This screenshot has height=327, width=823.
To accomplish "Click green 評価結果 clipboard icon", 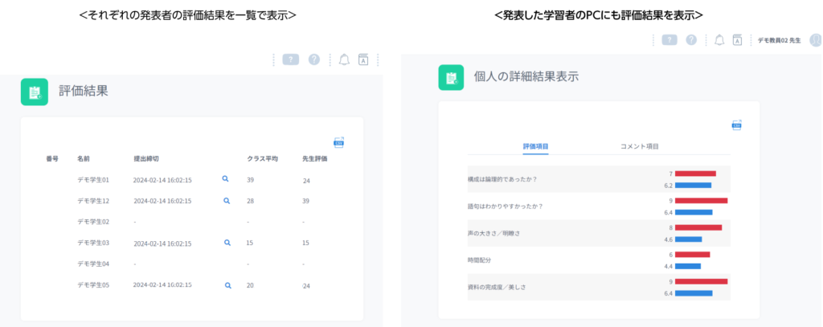I will click(35, 92).
